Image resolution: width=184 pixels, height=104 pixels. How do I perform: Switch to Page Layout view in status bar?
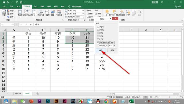151,97
